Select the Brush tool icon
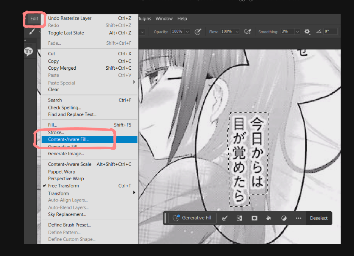The width and height of the screenshot is (354, 256). click(x=32, y=31)
